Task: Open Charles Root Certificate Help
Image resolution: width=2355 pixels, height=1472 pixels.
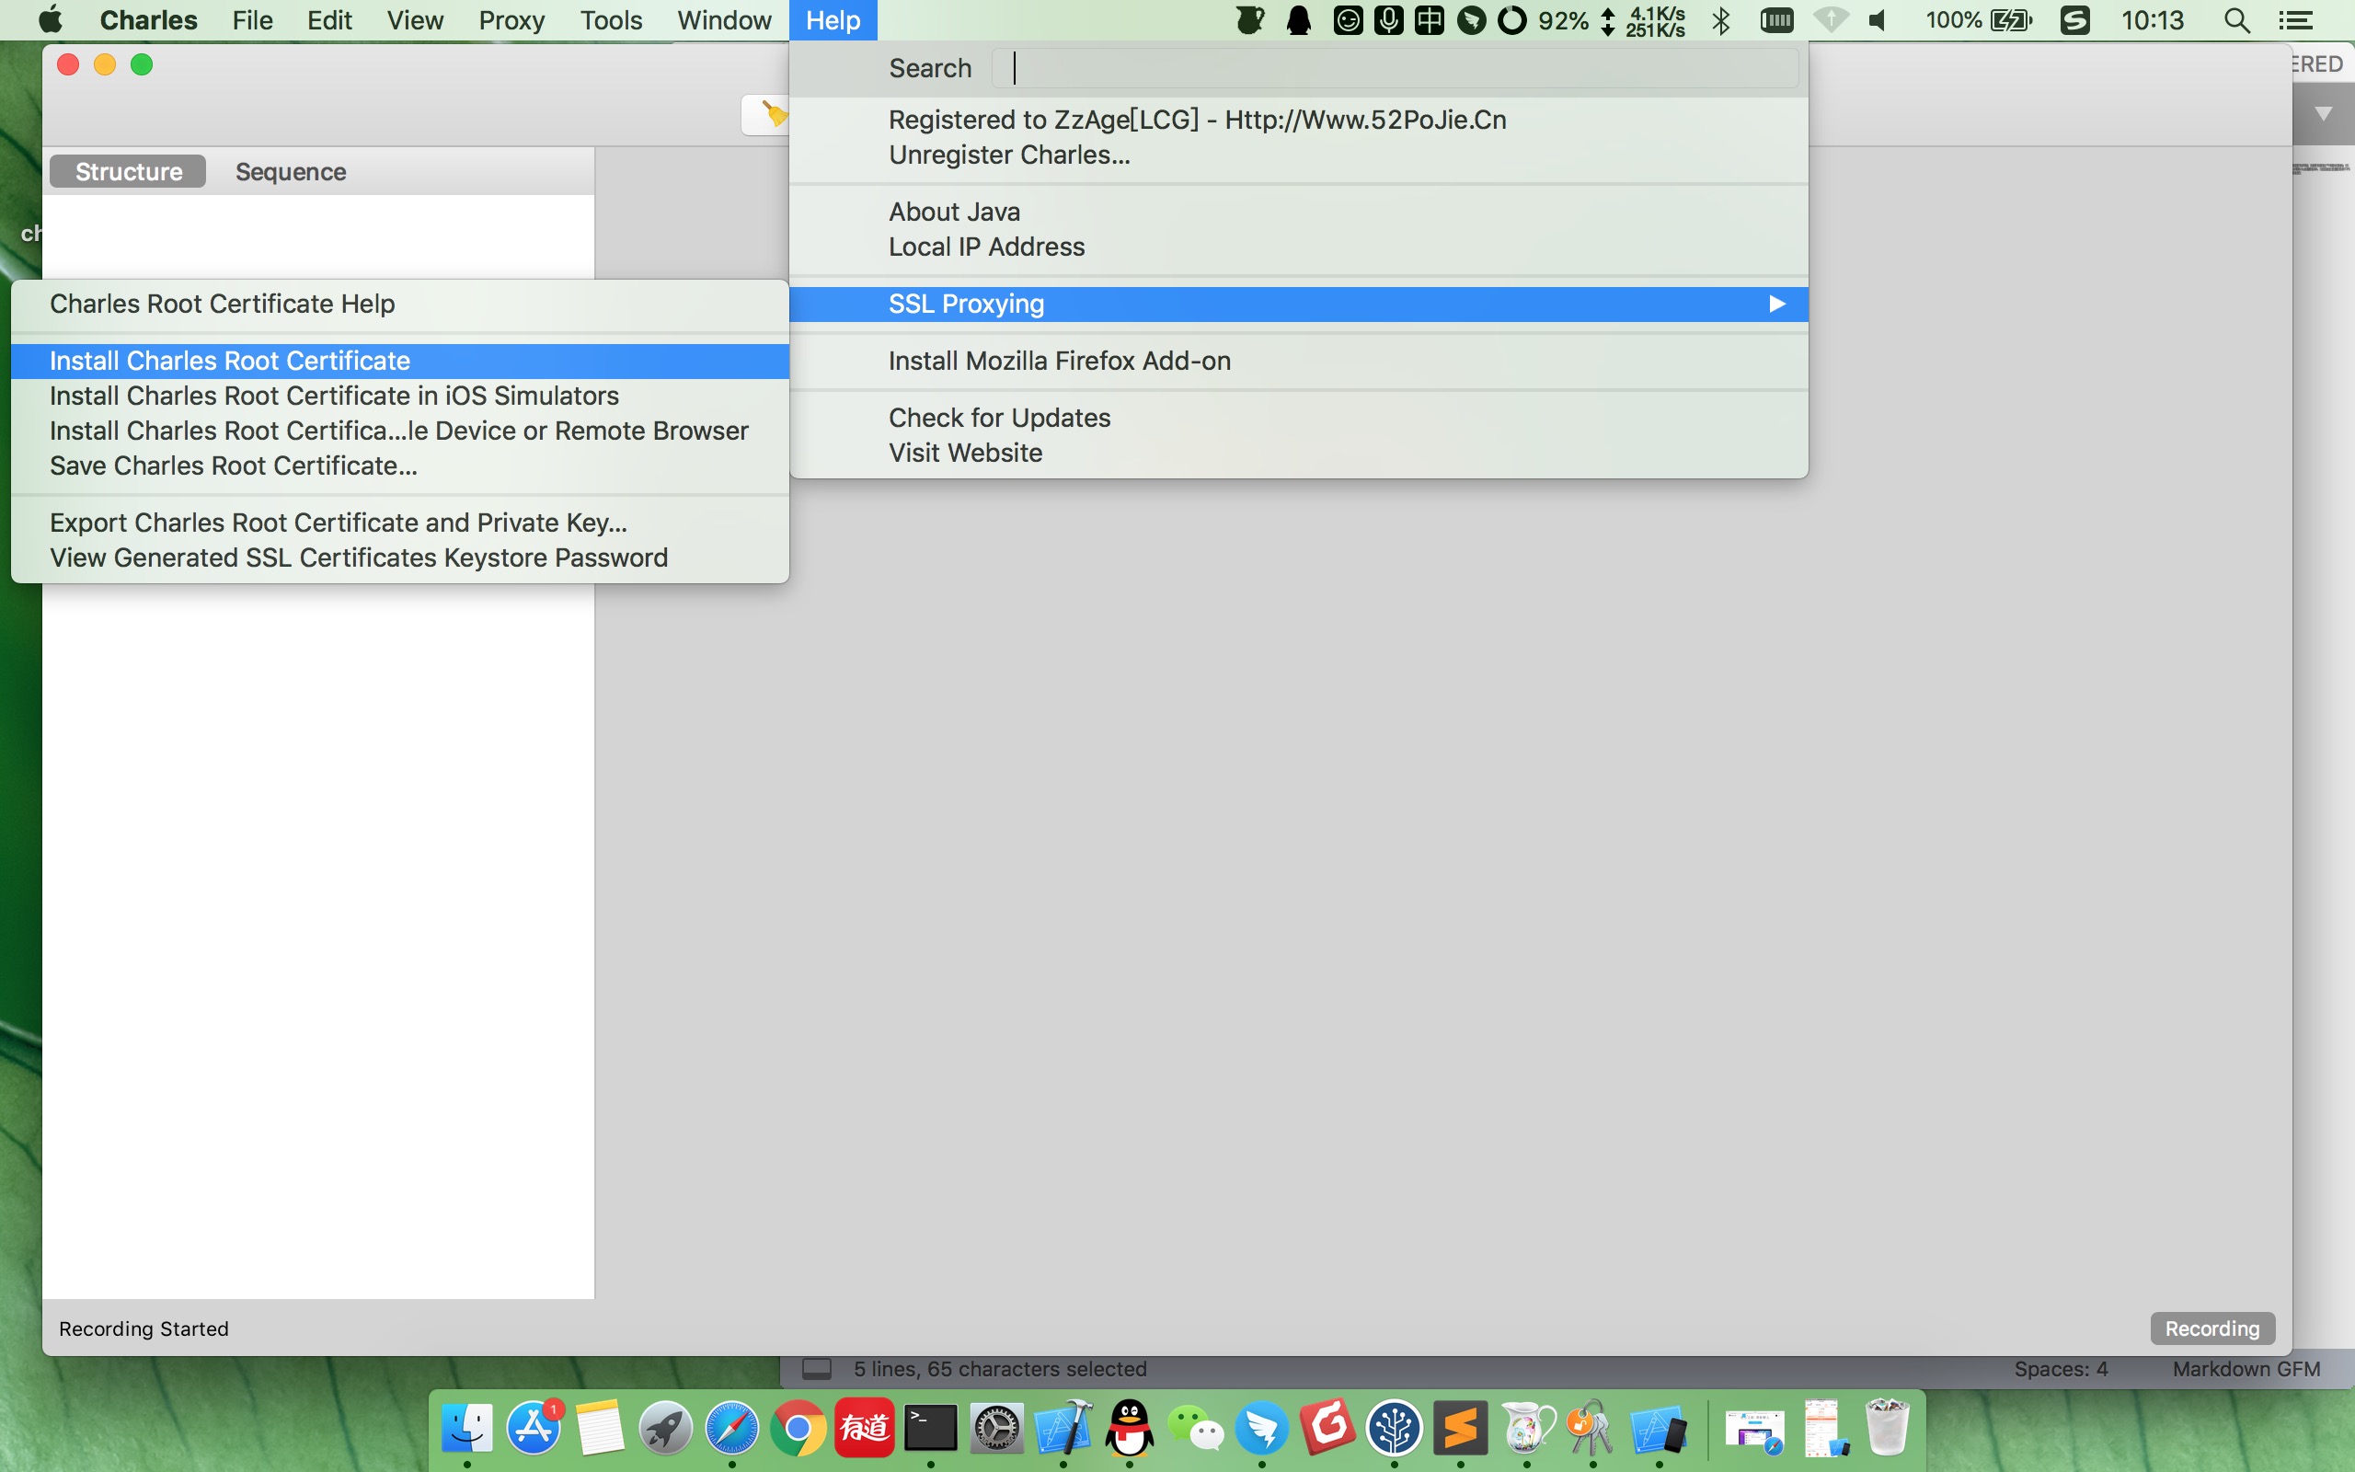Action: 400,304
